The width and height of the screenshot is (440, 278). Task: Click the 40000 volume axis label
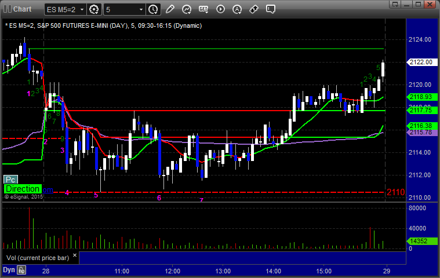point(417,228)
